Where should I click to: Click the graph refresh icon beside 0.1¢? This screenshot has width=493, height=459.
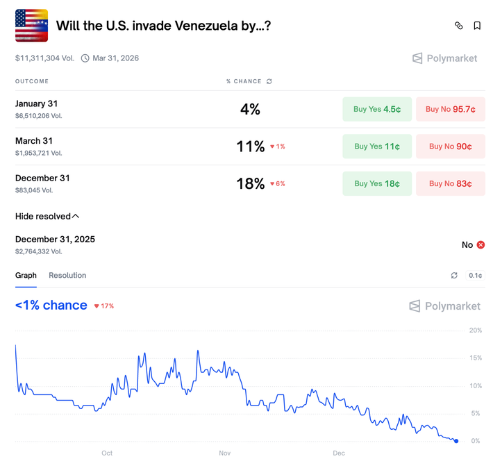(454, 276)
